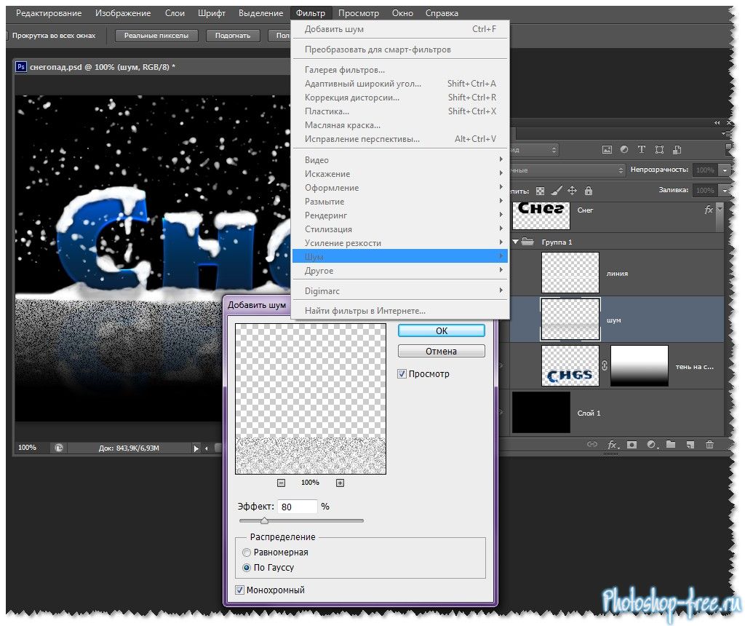The image size is (745, 626).
Task: Enable lock image pixels brush icon
Action: tap(557, 191)
